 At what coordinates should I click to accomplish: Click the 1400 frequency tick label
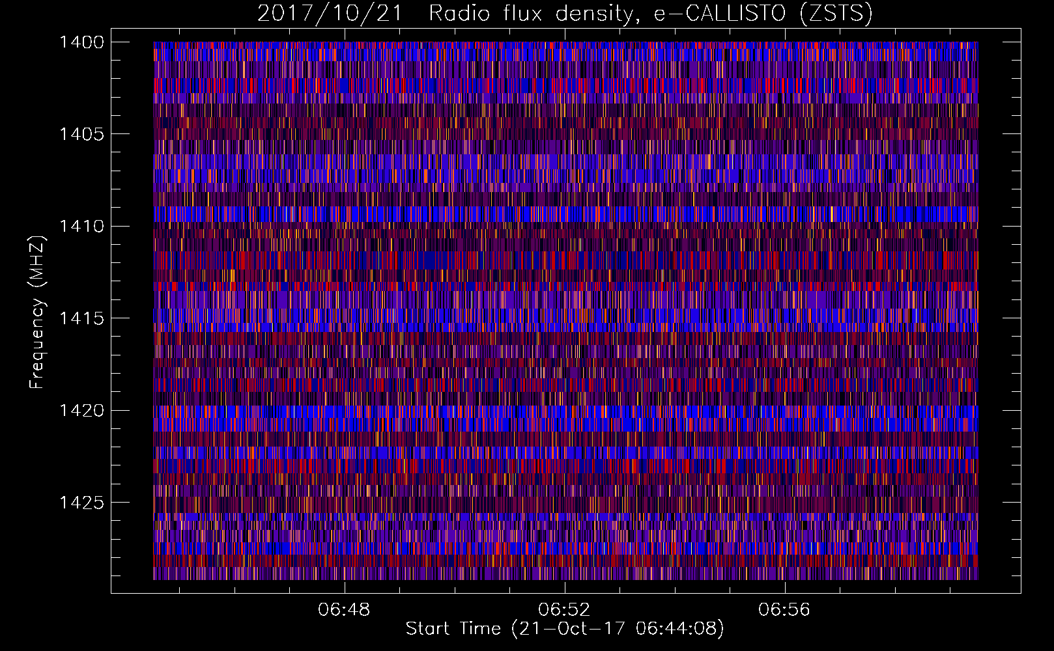click(x=81, y=42)
